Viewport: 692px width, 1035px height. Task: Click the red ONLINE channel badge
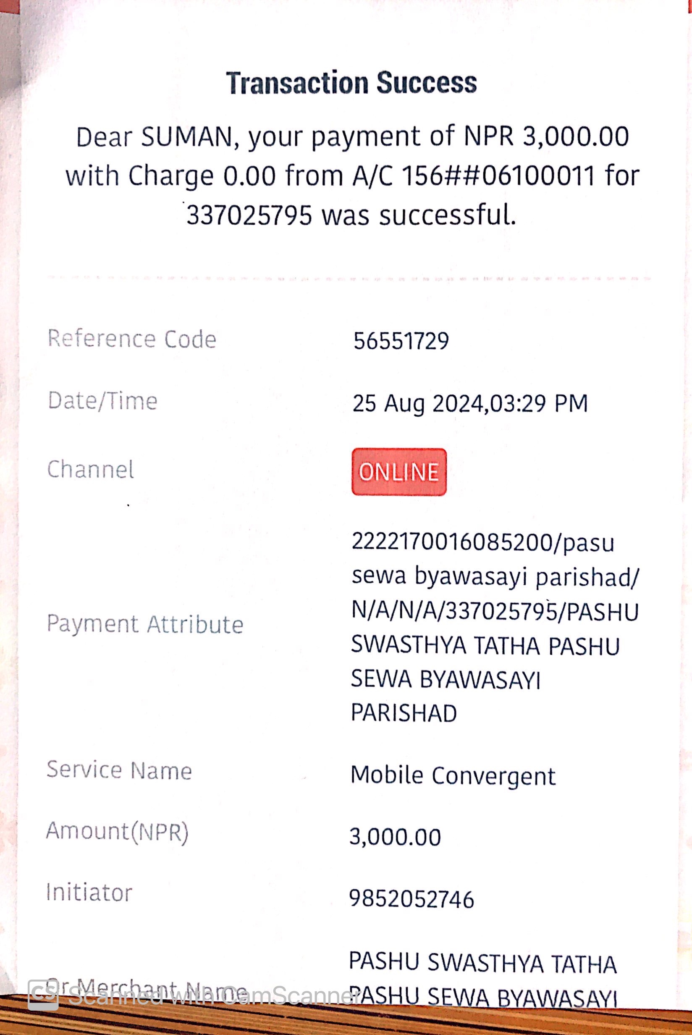pos(399,472)
